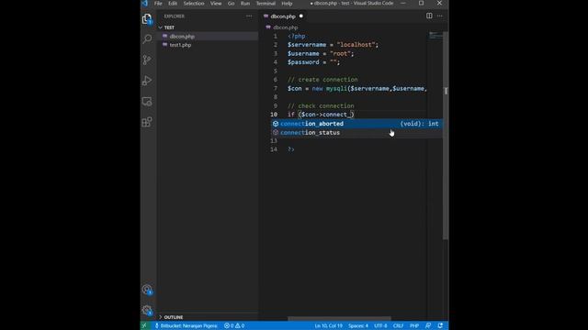588x330 pixels.
Task: Change language mode PHP
Action: tap(414, 326)
